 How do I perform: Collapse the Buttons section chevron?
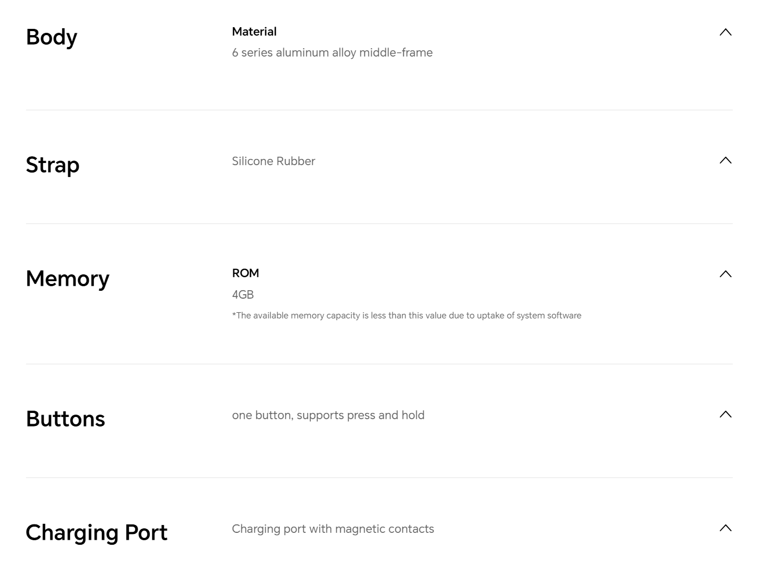[x=725, y=415]
